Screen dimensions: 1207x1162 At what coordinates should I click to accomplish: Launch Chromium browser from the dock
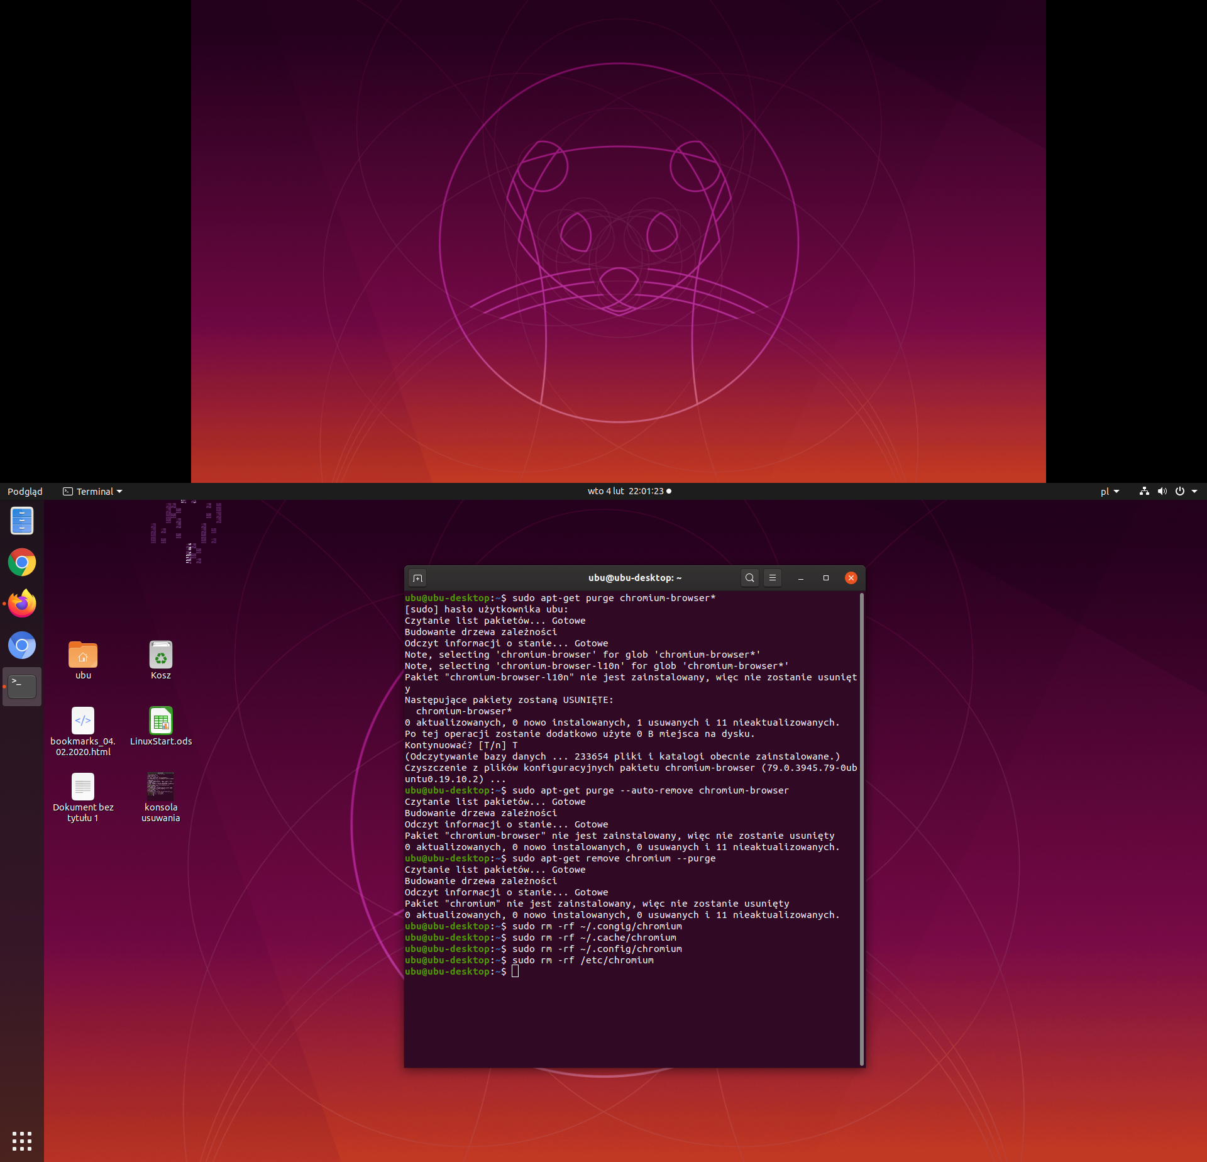point(22,645)
